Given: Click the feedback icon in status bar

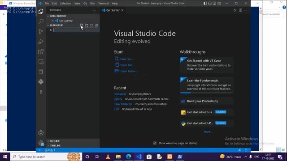Looking at the screenshot, I should pyautogui.click(x=240, y=150).
